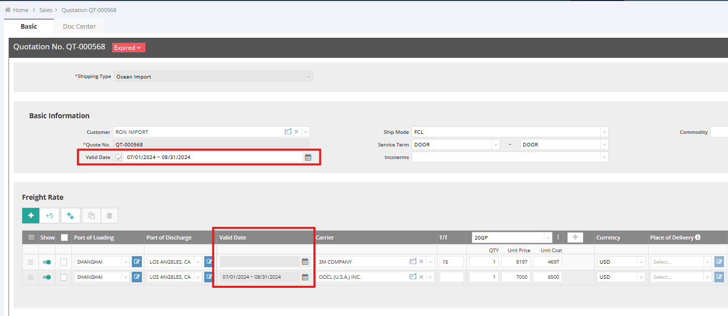The width and height of the screenshot is (728, 316).
Task: Open calendar icon in 3M COMPANY row
Action: (x=305, y=262)
